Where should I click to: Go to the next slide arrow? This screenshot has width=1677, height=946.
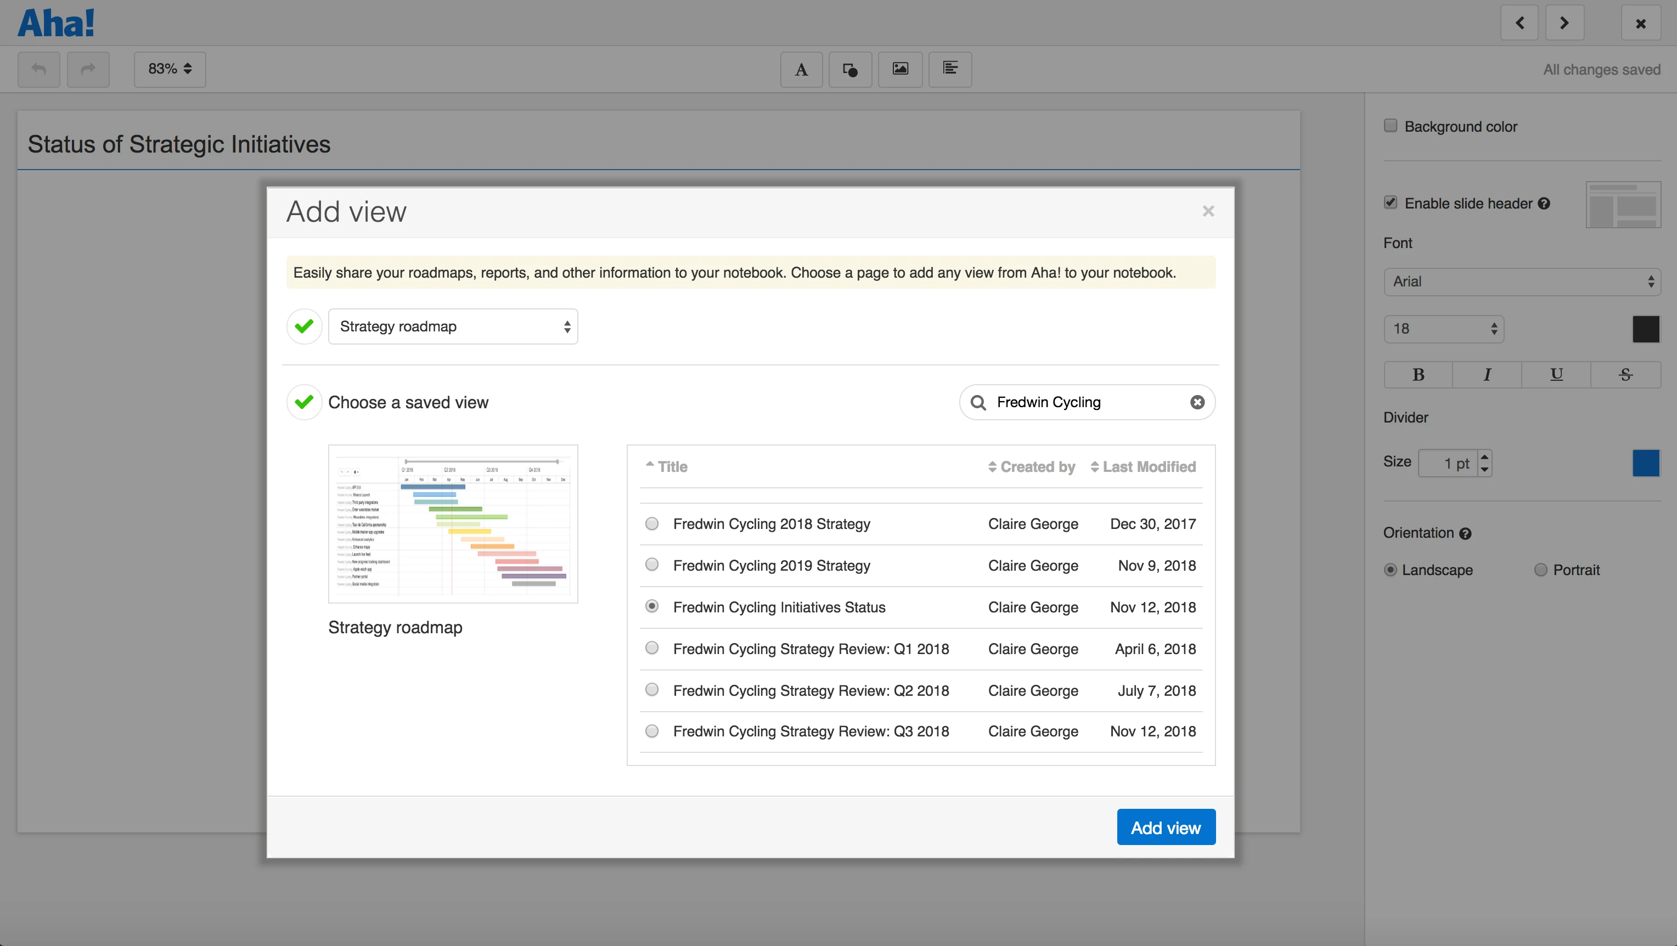tap(1565, 24)
